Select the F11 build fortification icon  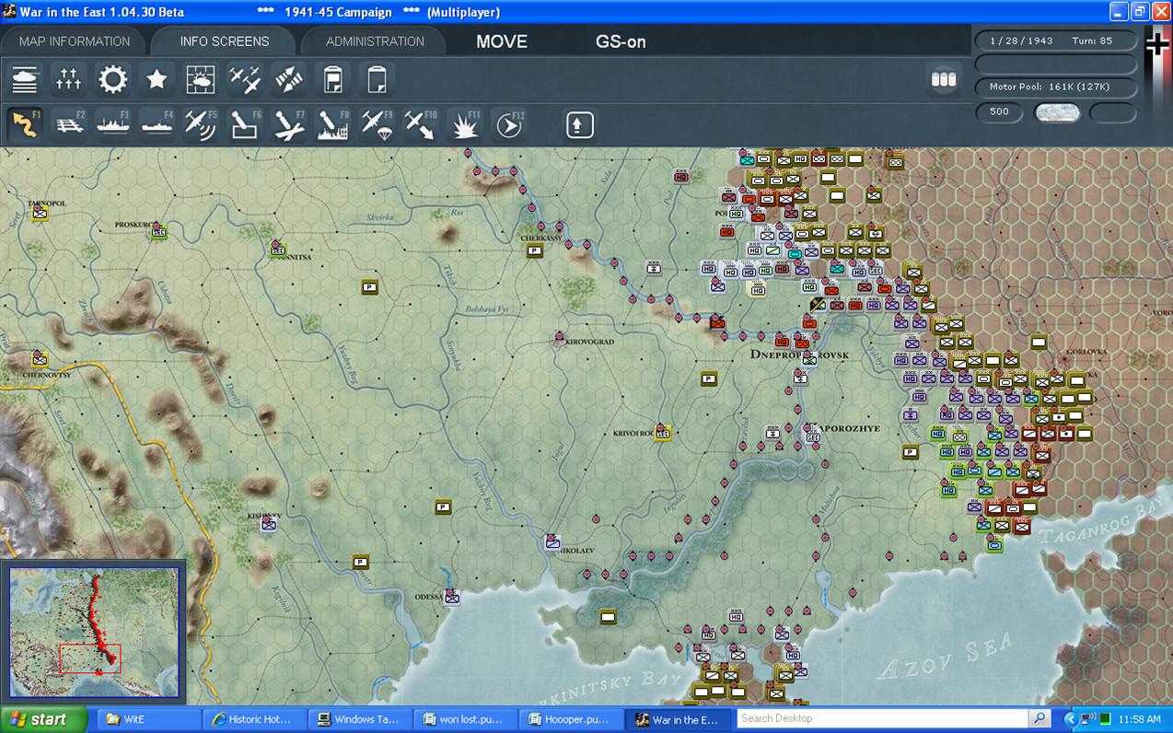(x=465, y=124)
